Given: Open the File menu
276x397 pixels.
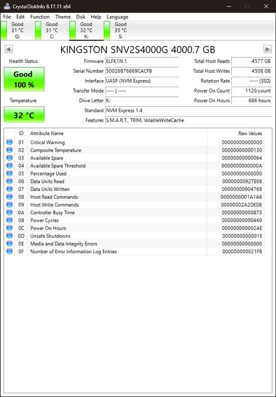Looking at the screenshot, I should 7,16.
